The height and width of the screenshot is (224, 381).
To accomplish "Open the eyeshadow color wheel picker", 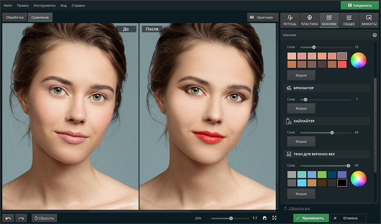I will tap(359, 179).
